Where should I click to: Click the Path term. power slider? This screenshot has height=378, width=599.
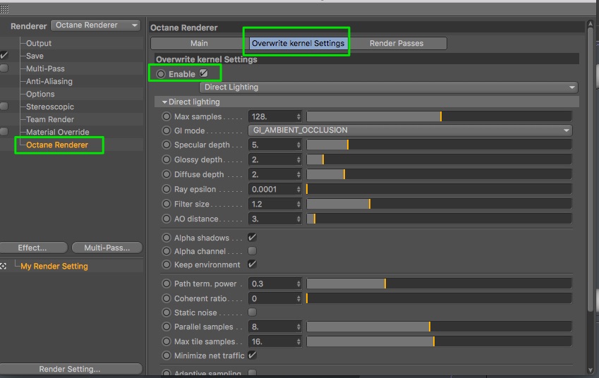[x=439, y=283]
